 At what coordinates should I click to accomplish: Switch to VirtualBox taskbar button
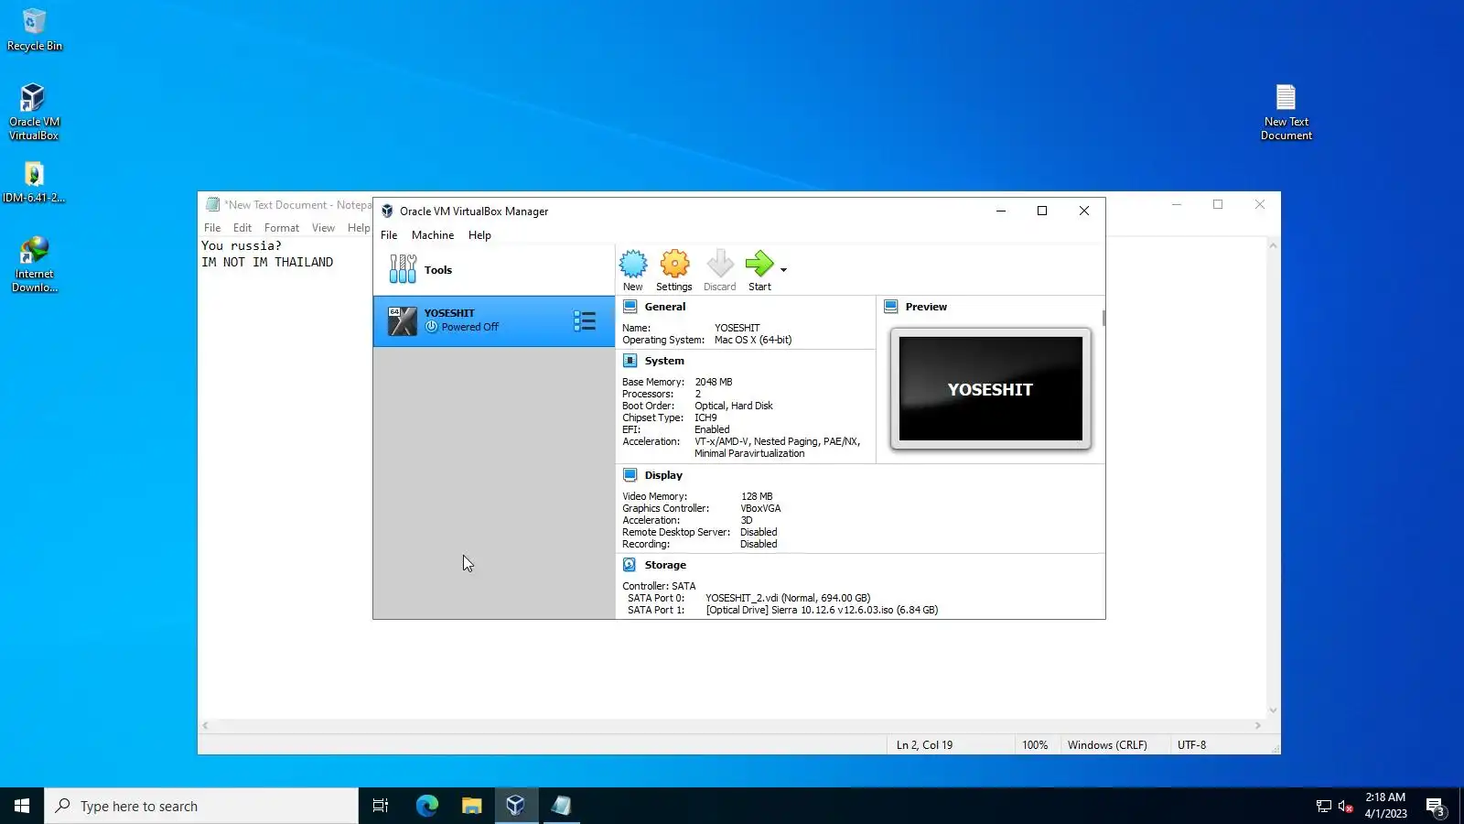(x=516, y=806)
